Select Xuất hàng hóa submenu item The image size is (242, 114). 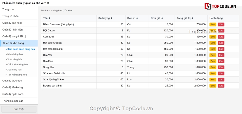pos(14,59)
